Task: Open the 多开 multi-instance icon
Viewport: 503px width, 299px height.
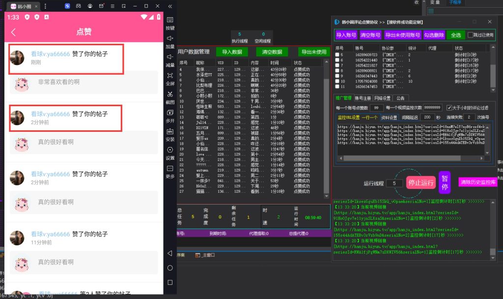Action: coord(170,113)
